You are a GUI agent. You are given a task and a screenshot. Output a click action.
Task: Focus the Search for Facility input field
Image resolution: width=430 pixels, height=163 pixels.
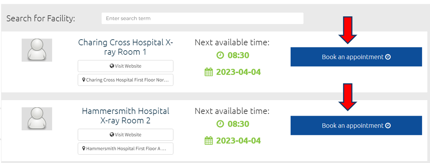coord(203,18)
